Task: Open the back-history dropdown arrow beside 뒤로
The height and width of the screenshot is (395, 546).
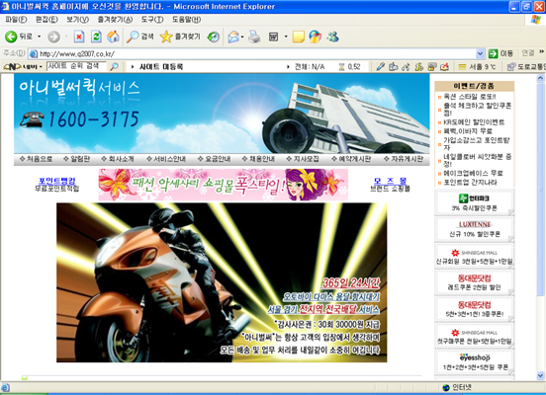Action: pos(39,37)
